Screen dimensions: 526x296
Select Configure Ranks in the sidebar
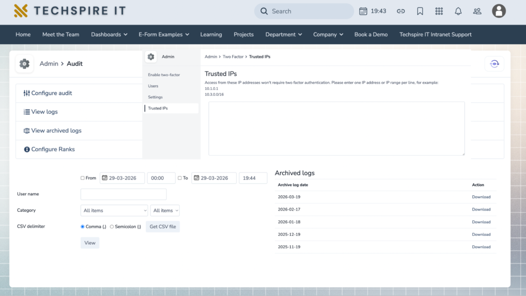53,149
